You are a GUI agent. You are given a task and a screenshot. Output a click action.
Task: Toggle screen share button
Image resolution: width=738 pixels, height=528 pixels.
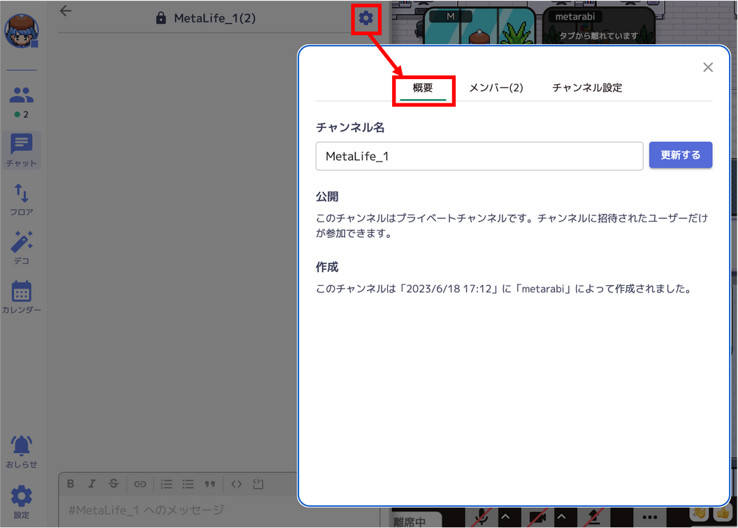(x=594, y=518)
